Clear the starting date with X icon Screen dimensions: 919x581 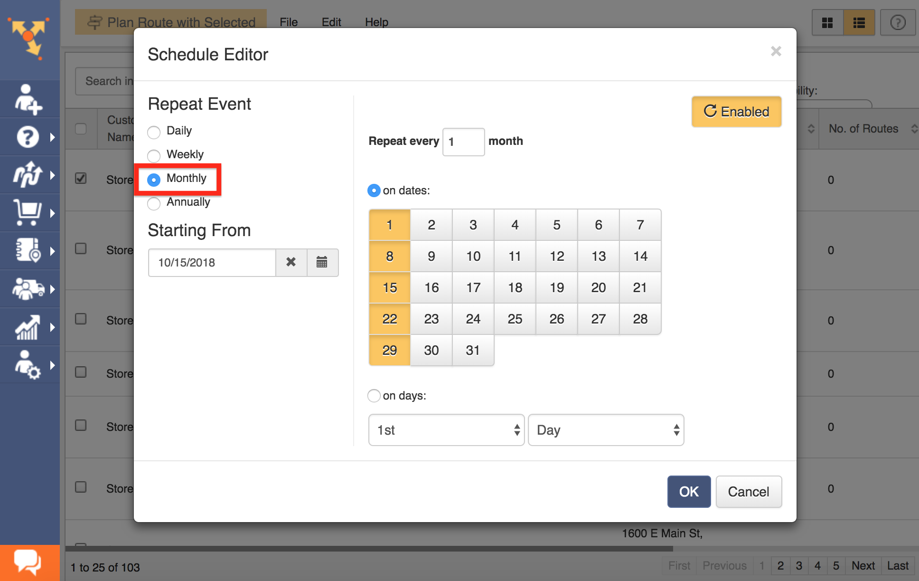click(x=291, y=262)
